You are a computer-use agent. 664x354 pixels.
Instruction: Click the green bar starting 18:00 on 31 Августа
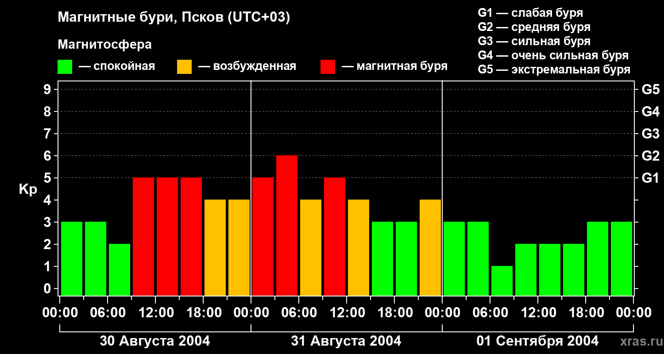pos(406,259)
